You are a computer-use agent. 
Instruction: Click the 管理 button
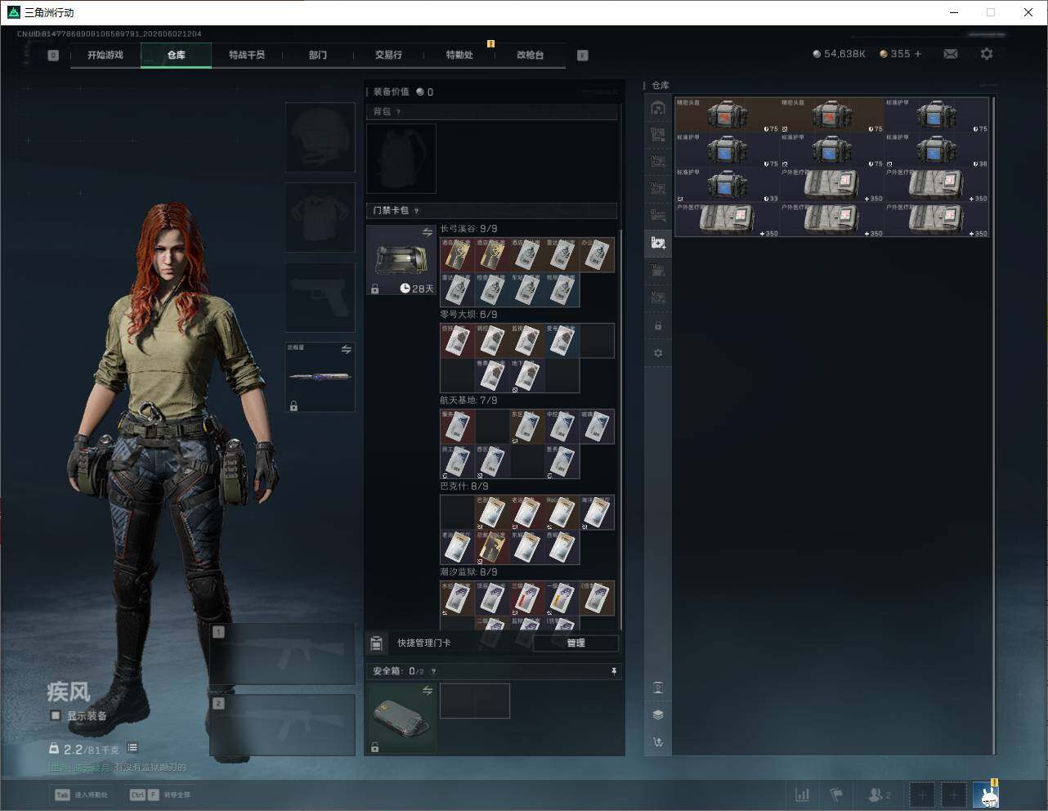576,643
